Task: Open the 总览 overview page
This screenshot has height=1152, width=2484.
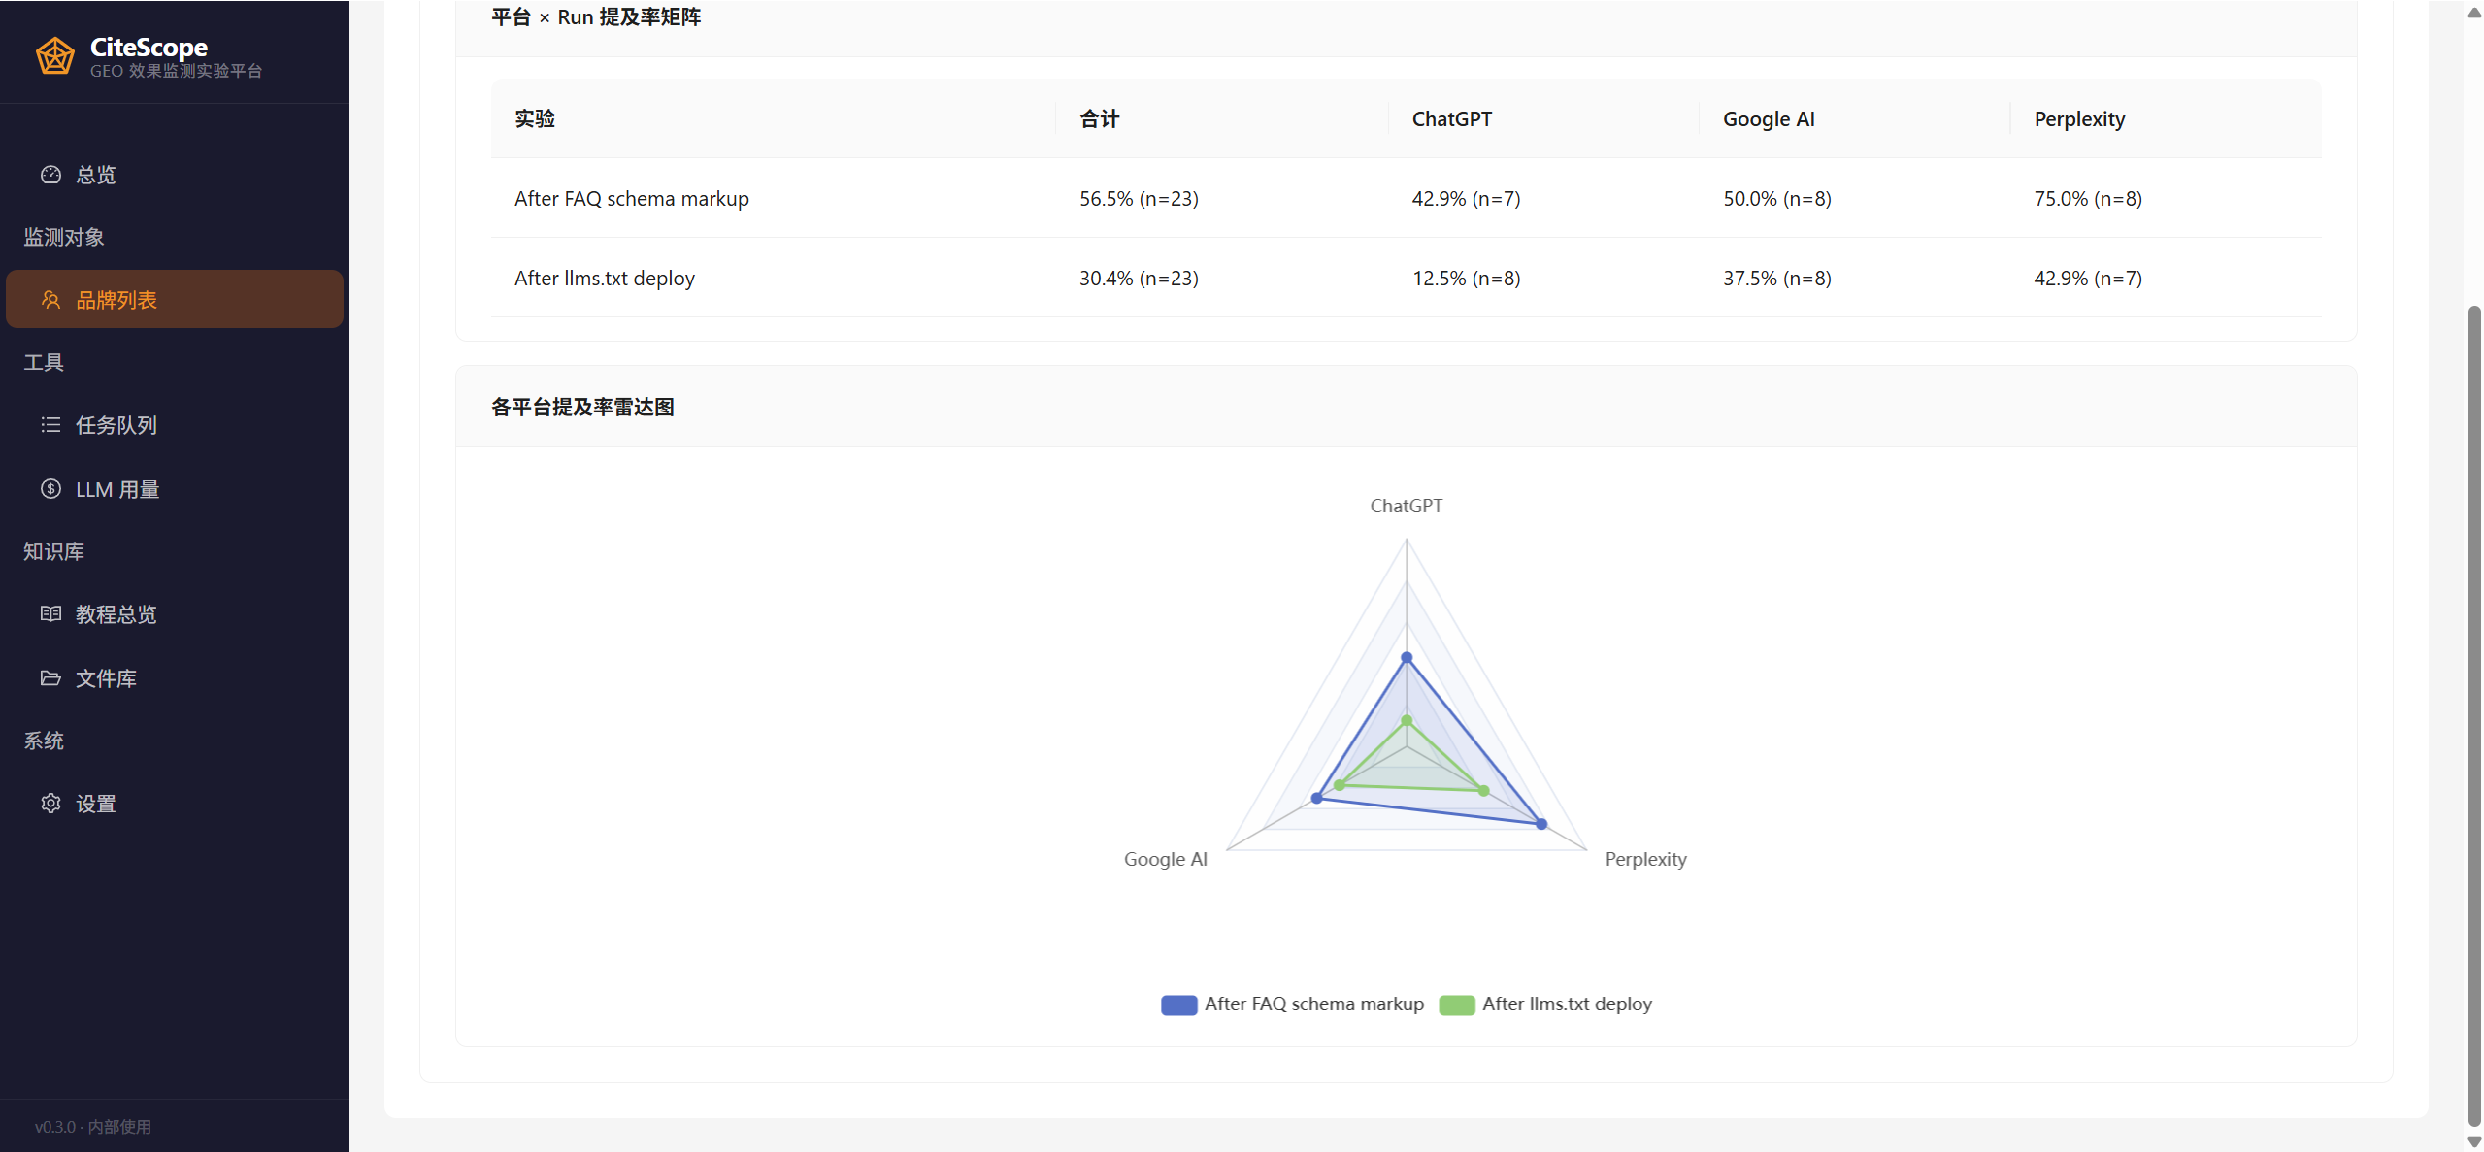Action: tap(175, 175)
